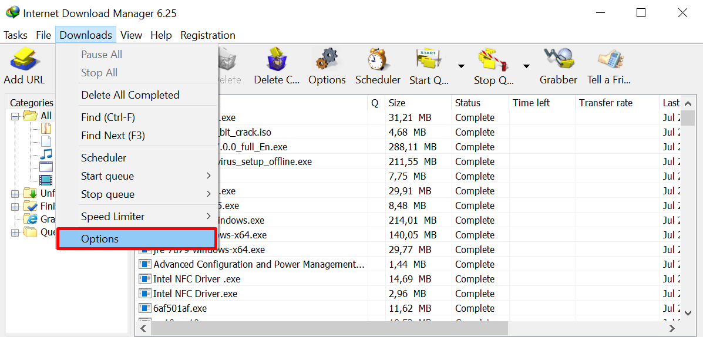This screenshot has height=337, width=703.
Task: Sort by the Time left column header
Action: point(543,103)
